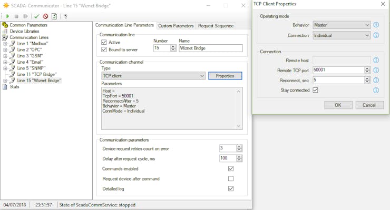
Task: Select the Device Libraries node
Action: click(24, 31)
